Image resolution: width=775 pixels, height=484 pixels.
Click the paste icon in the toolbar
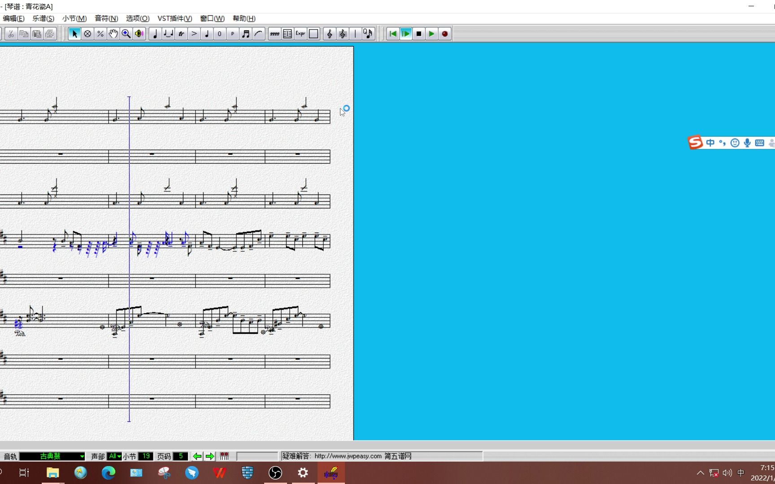[x=37, y=34]
